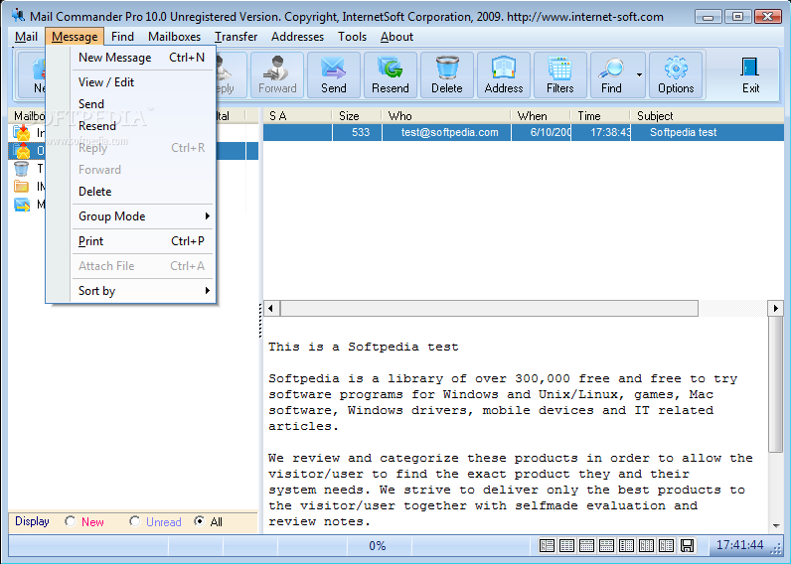The width and height of the screenshot is (791, 564).
Task: Sort messages by the When column header
Action: 541,116
